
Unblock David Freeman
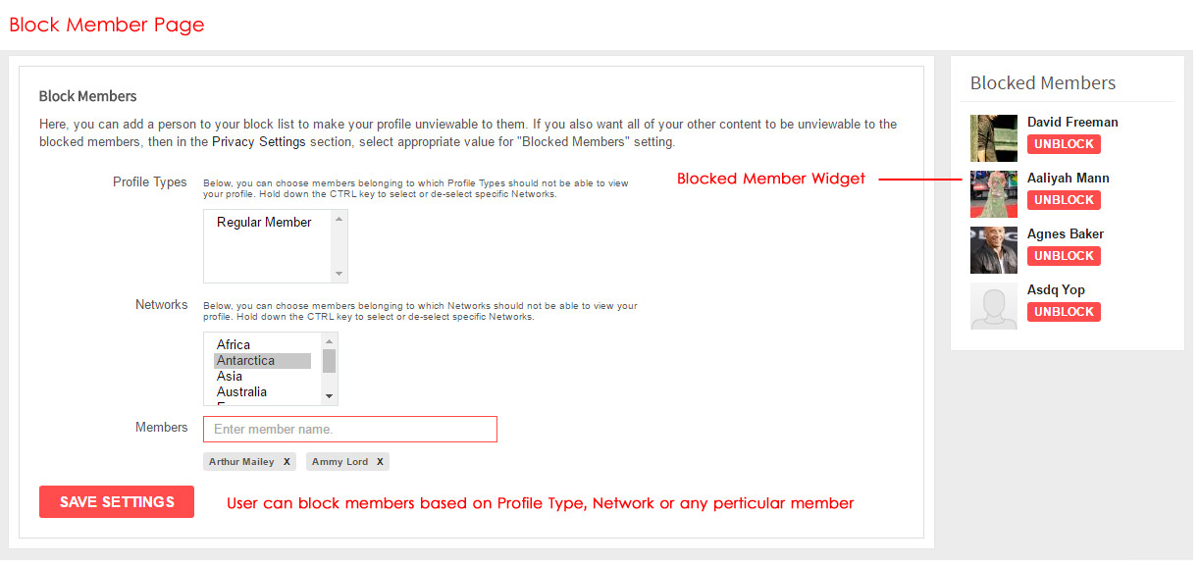click(x=1064, y=144)
